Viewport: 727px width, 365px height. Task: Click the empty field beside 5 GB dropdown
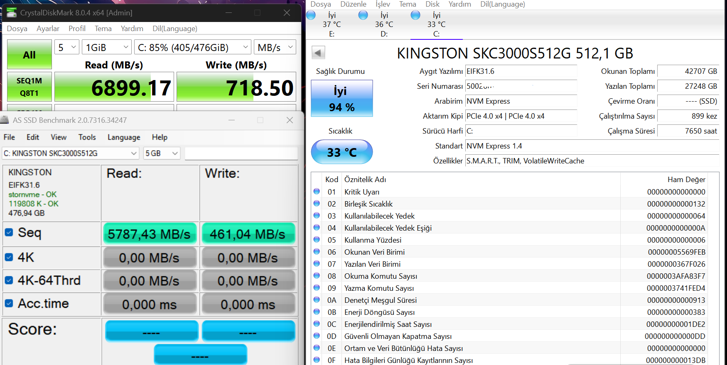click(241, 153)
